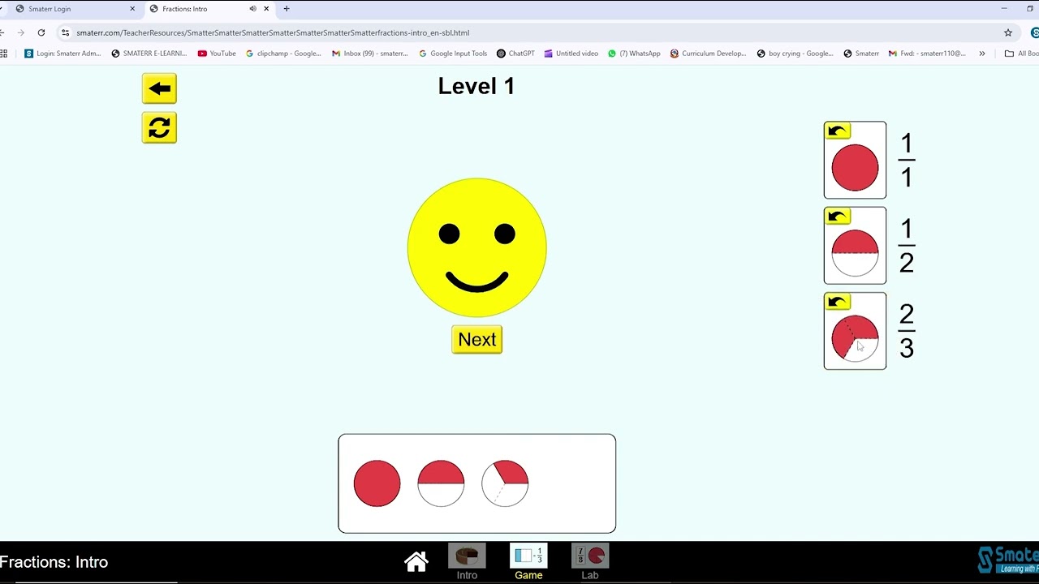Click the browser address bar URL
This screenshot has width=1039, height=584.
(273, 33)
